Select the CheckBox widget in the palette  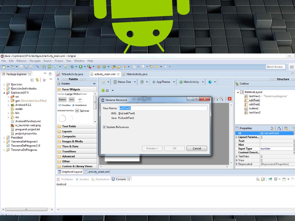pos(65,105)
